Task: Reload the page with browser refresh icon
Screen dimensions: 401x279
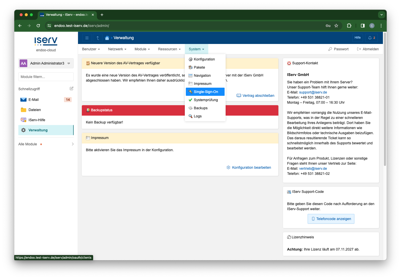Action: (x=38, y=26)
